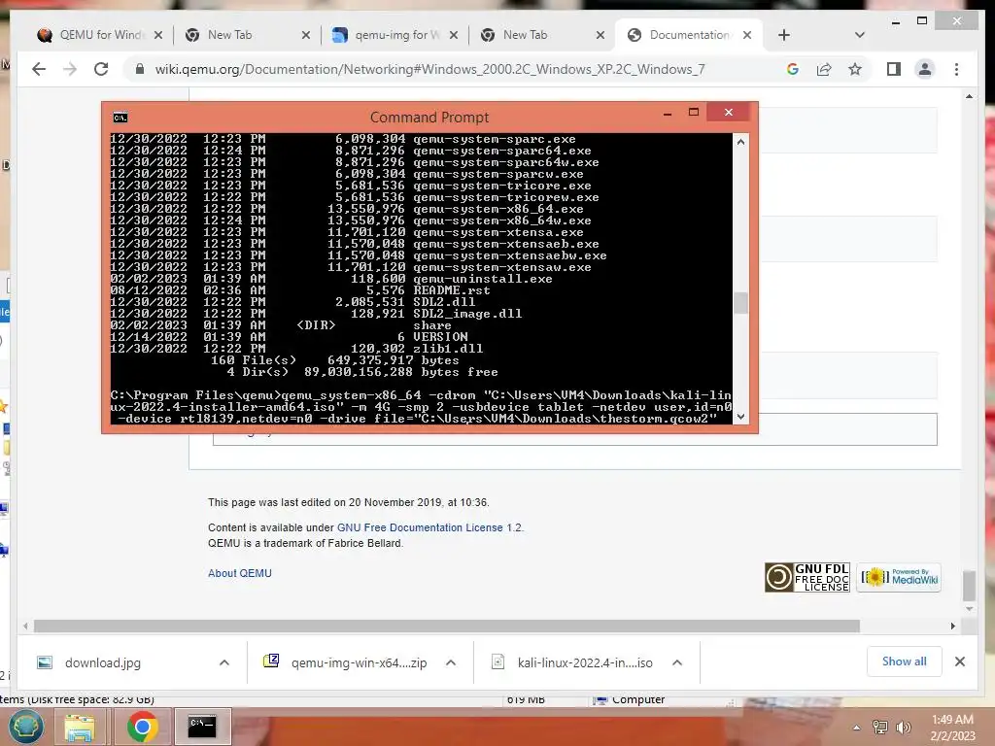Screen dimensions: 995x746
Task: Open a new tab with plus button
Action: click(x=784, y=35)
